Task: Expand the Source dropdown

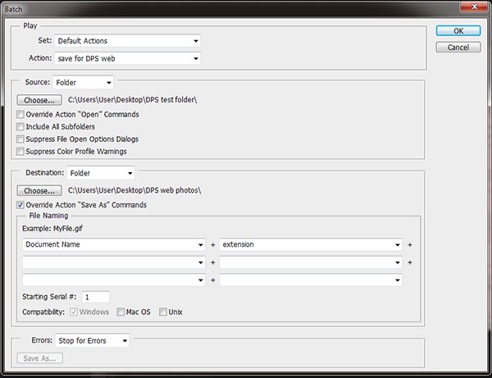Action: [83, 83]
